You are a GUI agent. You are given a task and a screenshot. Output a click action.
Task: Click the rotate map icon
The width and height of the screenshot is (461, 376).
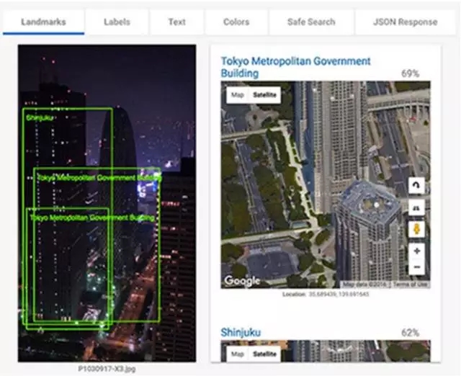(x=416, y=186)
